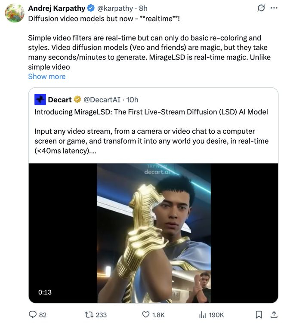The image size is (284, 323).
Task: Bookmark this post
Action: [259, 315]
